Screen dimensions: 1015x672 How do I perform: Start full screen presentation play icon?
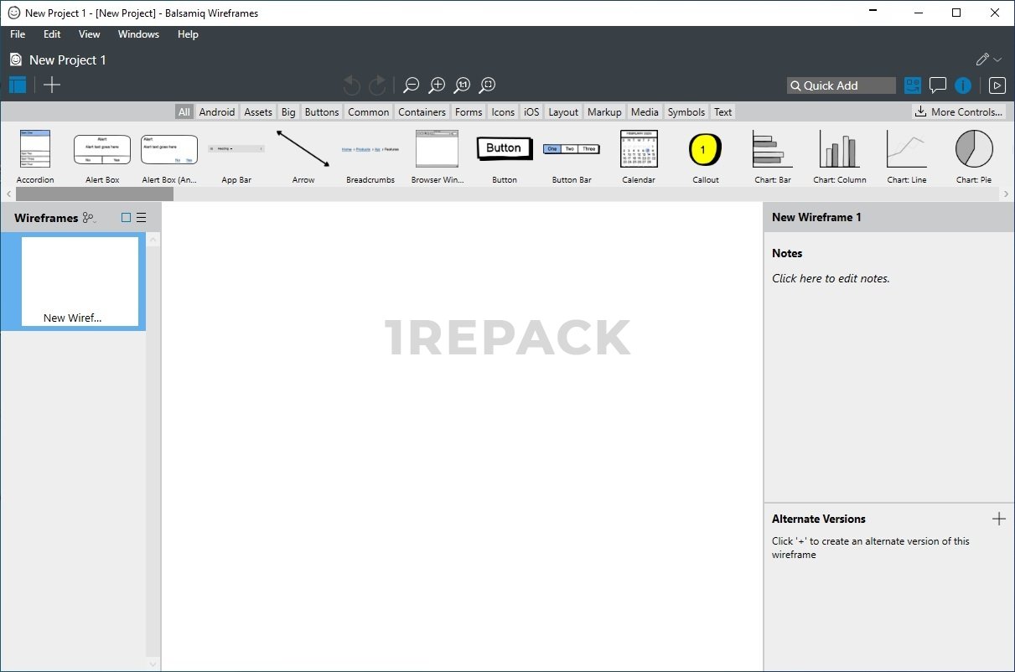997,85
